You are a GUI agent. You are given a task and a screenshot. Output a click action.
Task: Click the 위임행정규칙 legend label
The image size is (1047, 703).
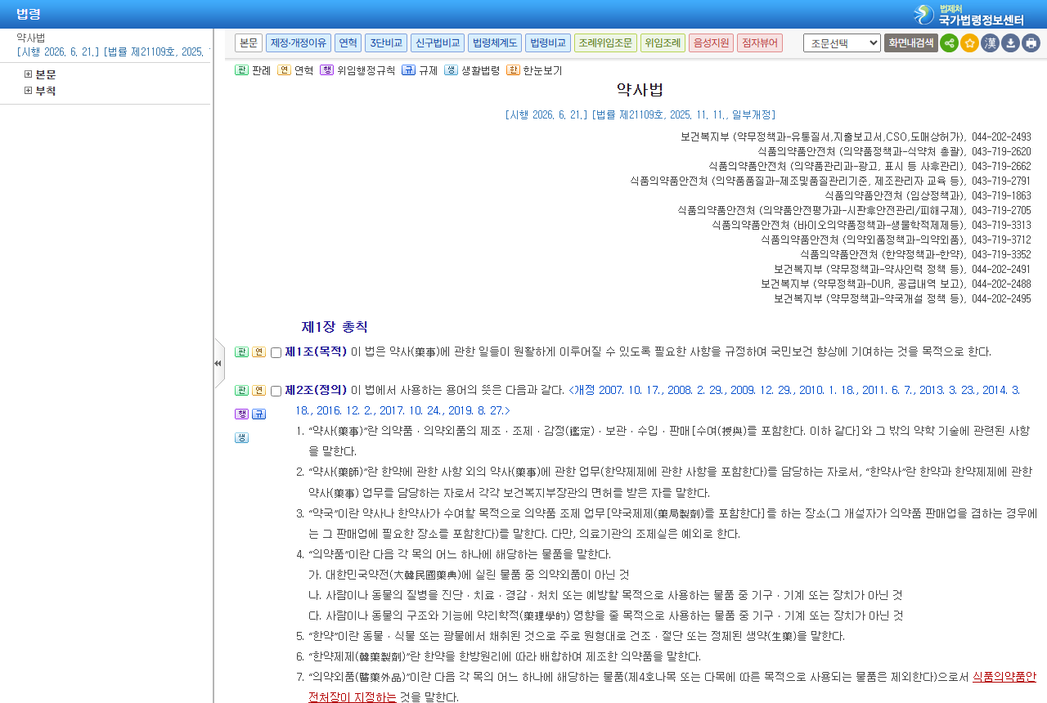pos(366,70)
